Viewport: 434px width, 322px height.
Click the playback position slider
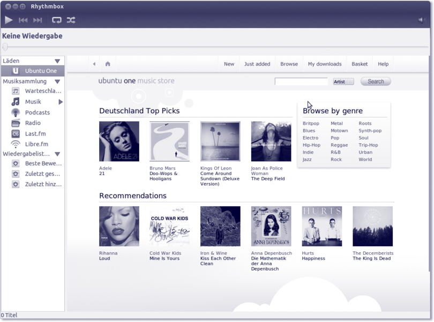pyautogui.click(x=214, y=47)
